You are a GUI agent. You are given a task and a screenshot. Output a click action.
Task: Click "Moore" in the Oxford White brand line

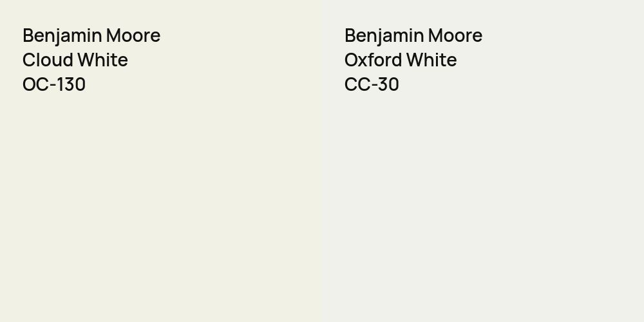click(x=456, y=35)
